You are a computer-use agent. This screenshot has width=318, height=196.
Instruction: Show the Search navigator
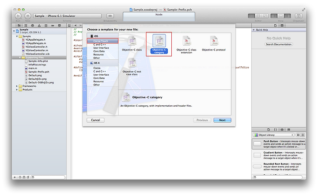[x=32, y=26]
